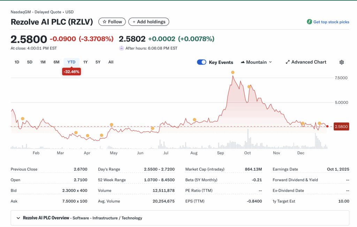
Task: Open the Get top stock picks link
Action: 331,22
